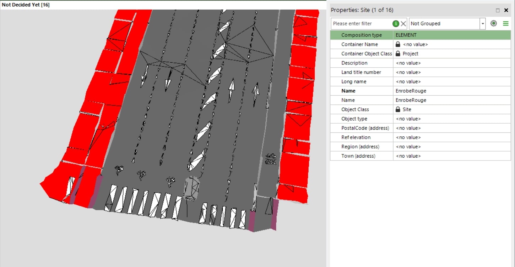Expand the Not Grouped dropdown arrow
This screenshot has height=267, width=515.
pyautogui.click(x=482, y=24)
